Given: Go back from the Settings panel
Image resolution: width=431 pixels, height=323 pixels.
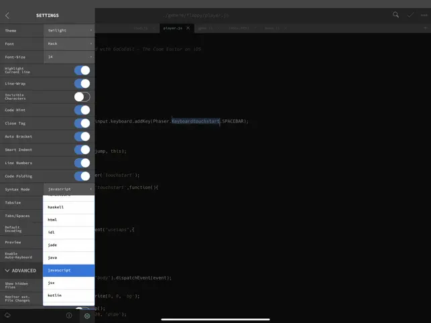Looking at the screenshot, I should click(x=7, y=15).
